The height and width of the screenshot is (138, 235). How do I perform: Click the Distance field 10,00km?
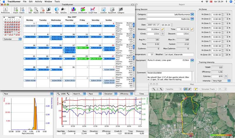[x=153, y=29]
